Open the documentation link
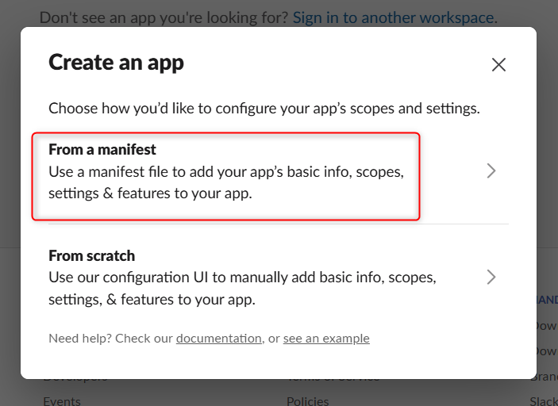The height and width of the screenshot is (406, 558). pyautogui.click(x=219, y=339)
